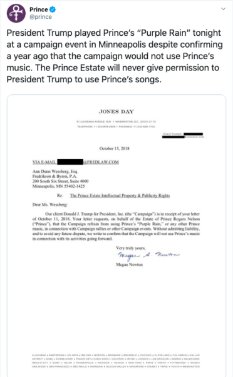Click the Louisiana Avenue letterhead address line
This screenshot has width=233, height=377.
116,121
